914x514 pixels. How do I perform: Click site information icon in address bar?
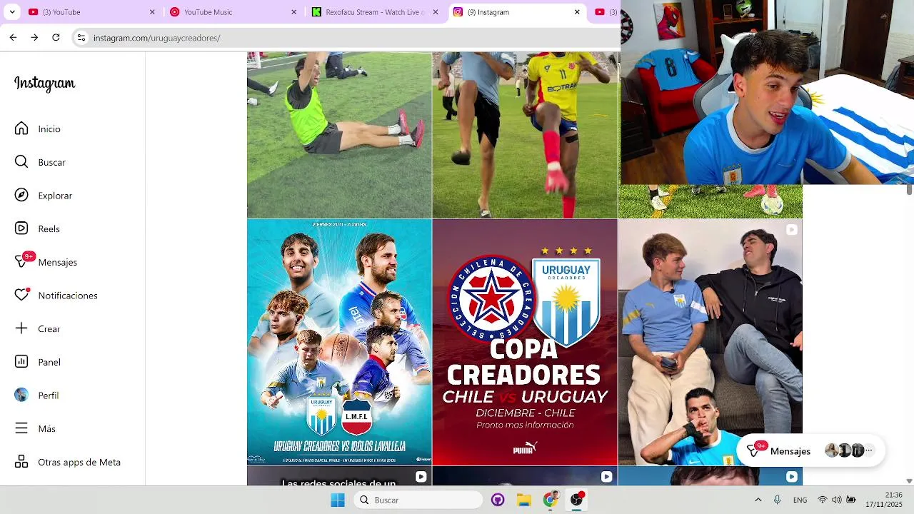click(x=81, y=38)
